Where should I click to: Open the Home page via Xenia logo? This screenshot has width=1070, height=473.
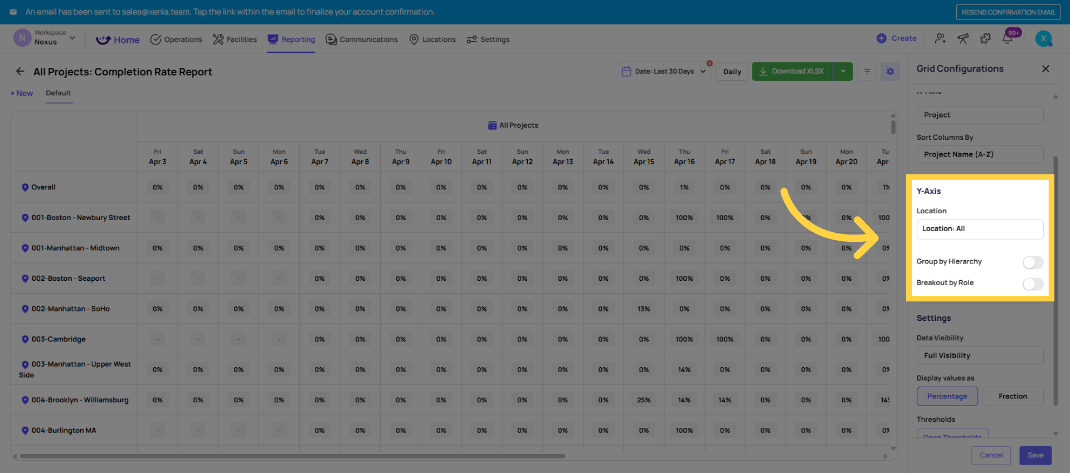click(x=103, y=40)
